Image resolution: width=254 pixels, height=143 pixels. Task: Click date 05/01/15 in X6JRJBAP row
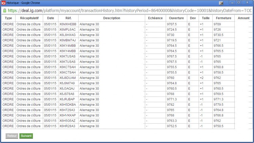click(50, 99)
